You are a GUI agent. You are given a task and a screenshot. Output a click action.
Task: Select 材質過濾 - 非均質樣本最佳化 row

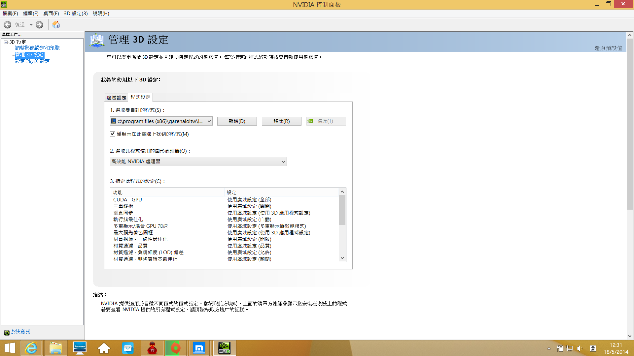click(x=225, y=259)
